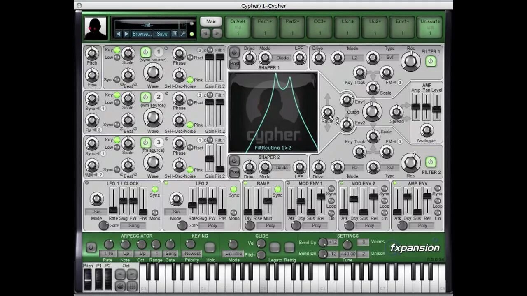Toggle Oscillator 1 power button

point(145,52)
